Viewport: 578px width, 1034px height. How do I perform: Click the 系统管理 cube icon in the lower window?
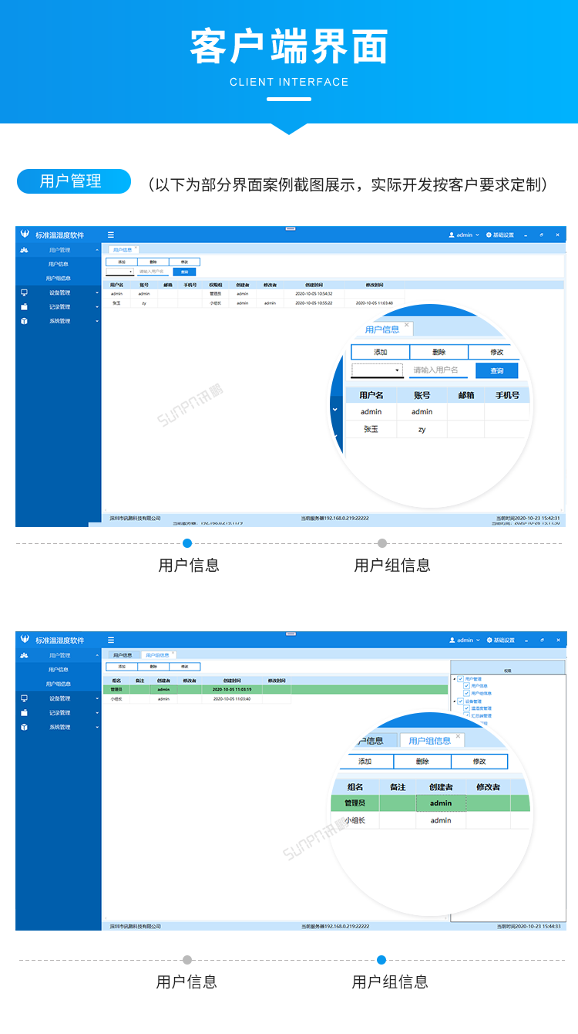pyautogui.click(x=25, y=727)
